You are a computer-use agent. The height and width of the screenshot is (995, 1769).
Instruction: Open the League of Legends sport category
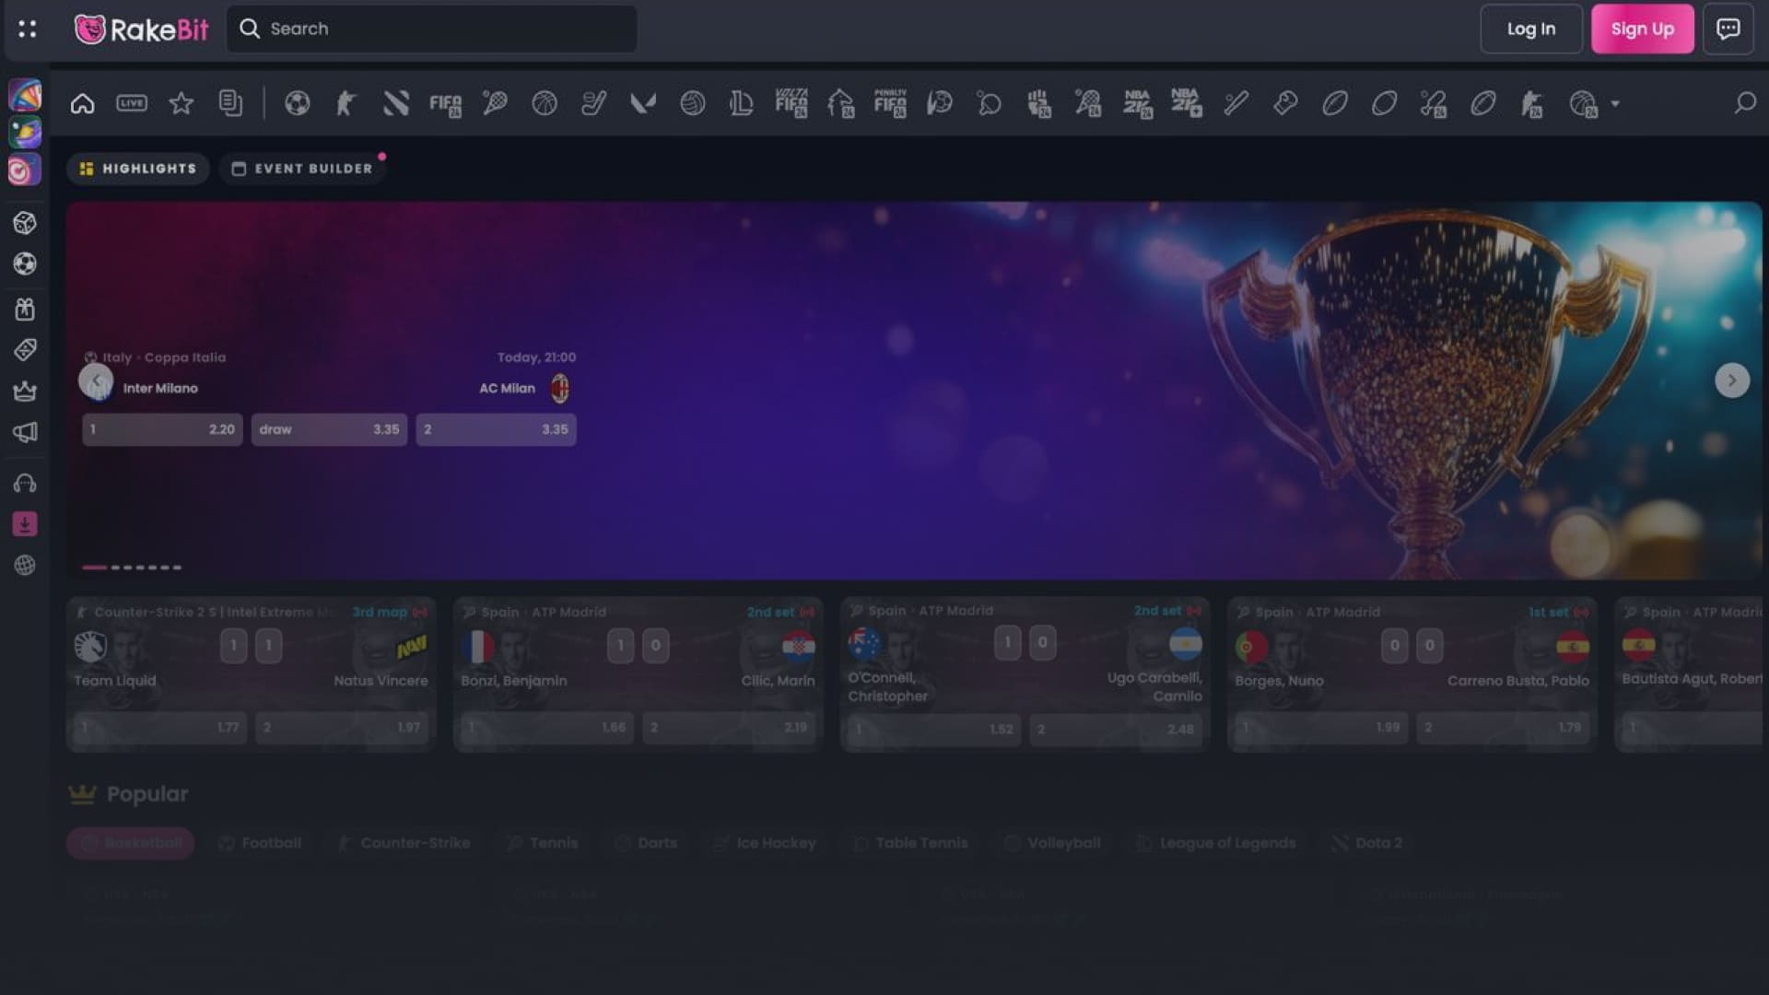[743, 103]
